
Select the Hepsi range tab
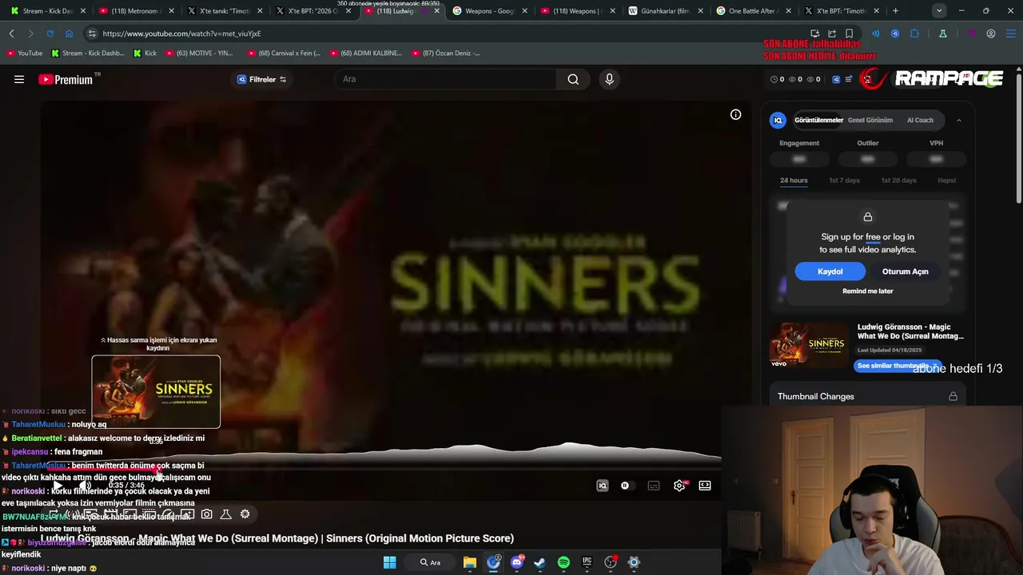[x=947, y=180]
